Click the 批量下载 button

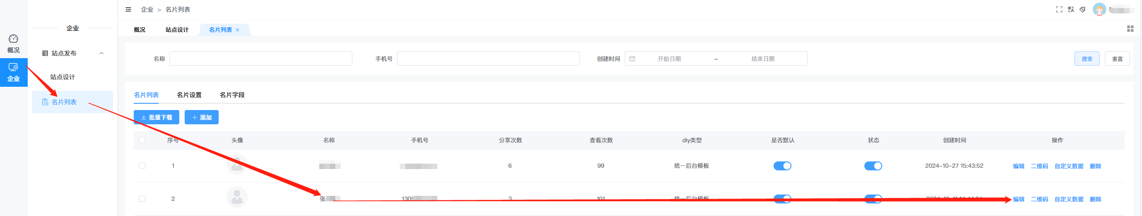point(156,117)
